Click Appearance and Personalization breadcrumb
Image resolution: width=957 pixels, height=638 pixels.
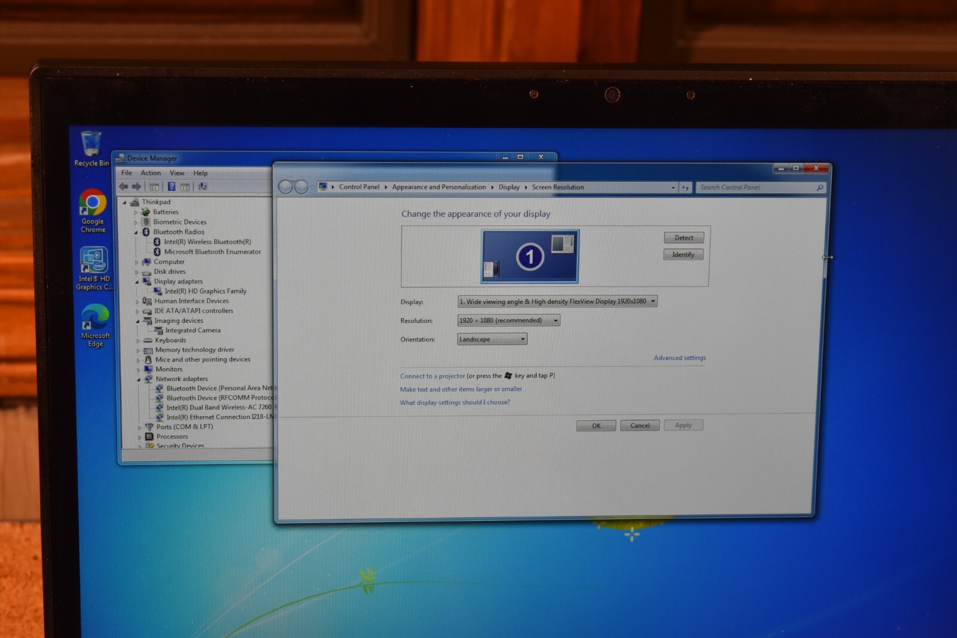pos(439,187)
